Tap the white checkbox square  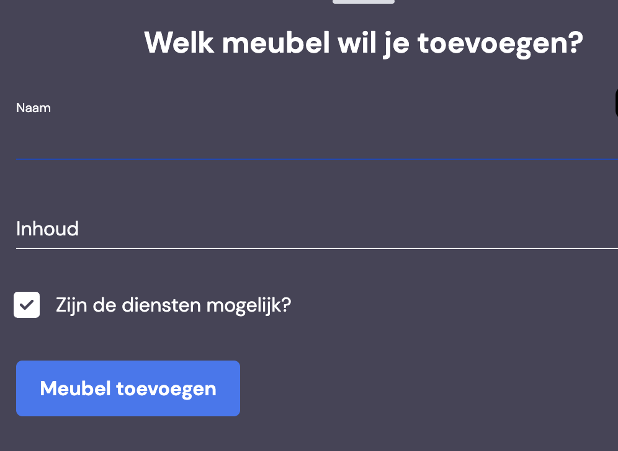27,305
